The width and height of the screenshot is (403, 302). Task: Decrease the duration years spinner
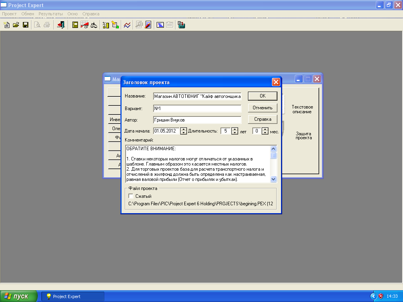tap(235, 133)
